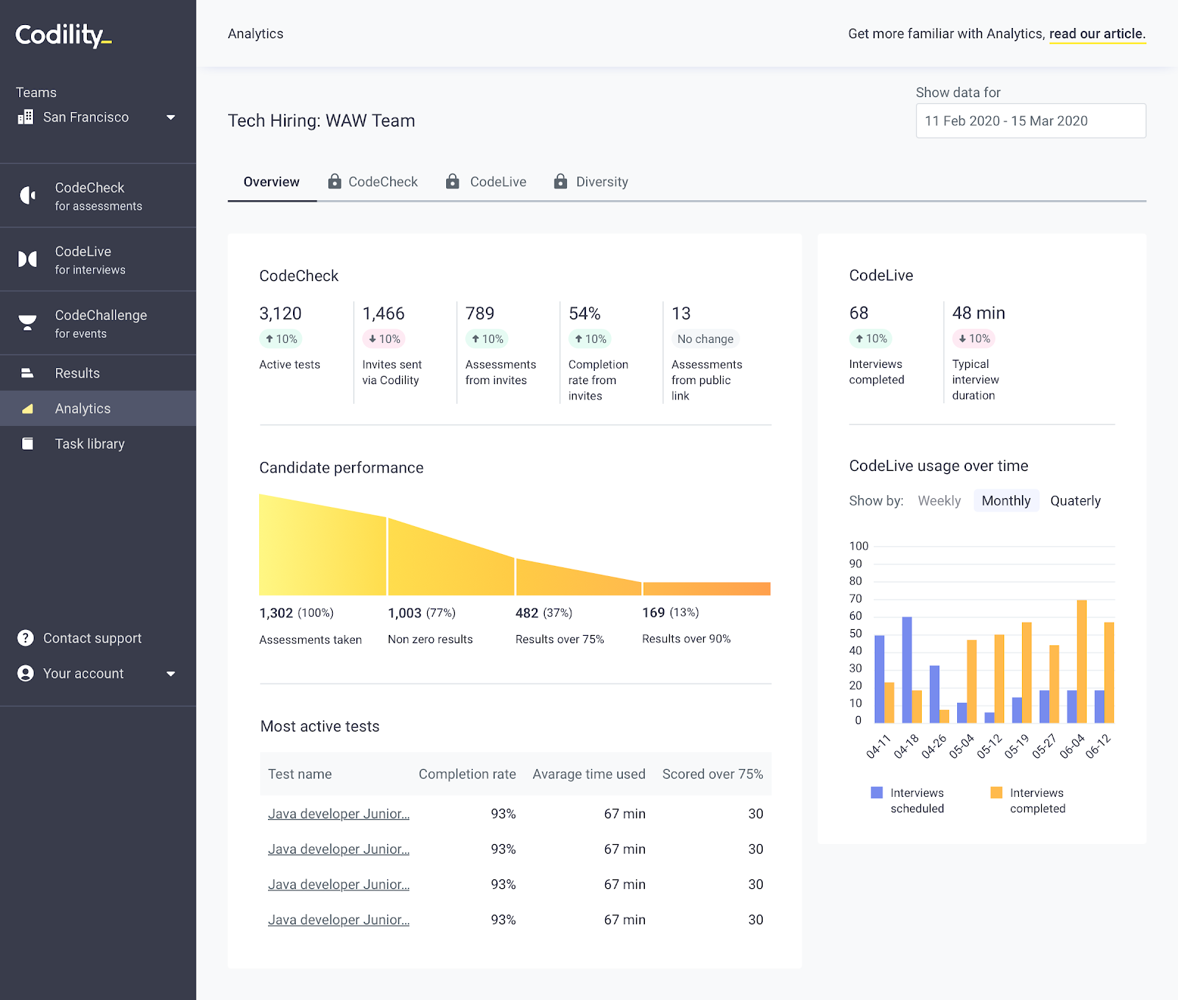Viewport: 1178px width, 1000px height.
Task: Show CodeLive usage by Monthly
Action: click(1006, 500)
